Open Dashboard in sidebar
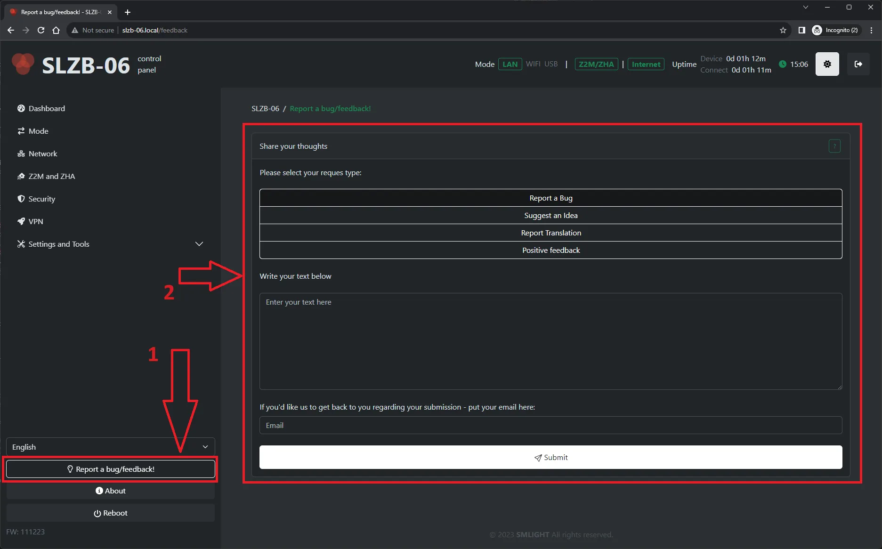Image resolution: width=882 pixels, height=549 pixels. tap(47, 108)
